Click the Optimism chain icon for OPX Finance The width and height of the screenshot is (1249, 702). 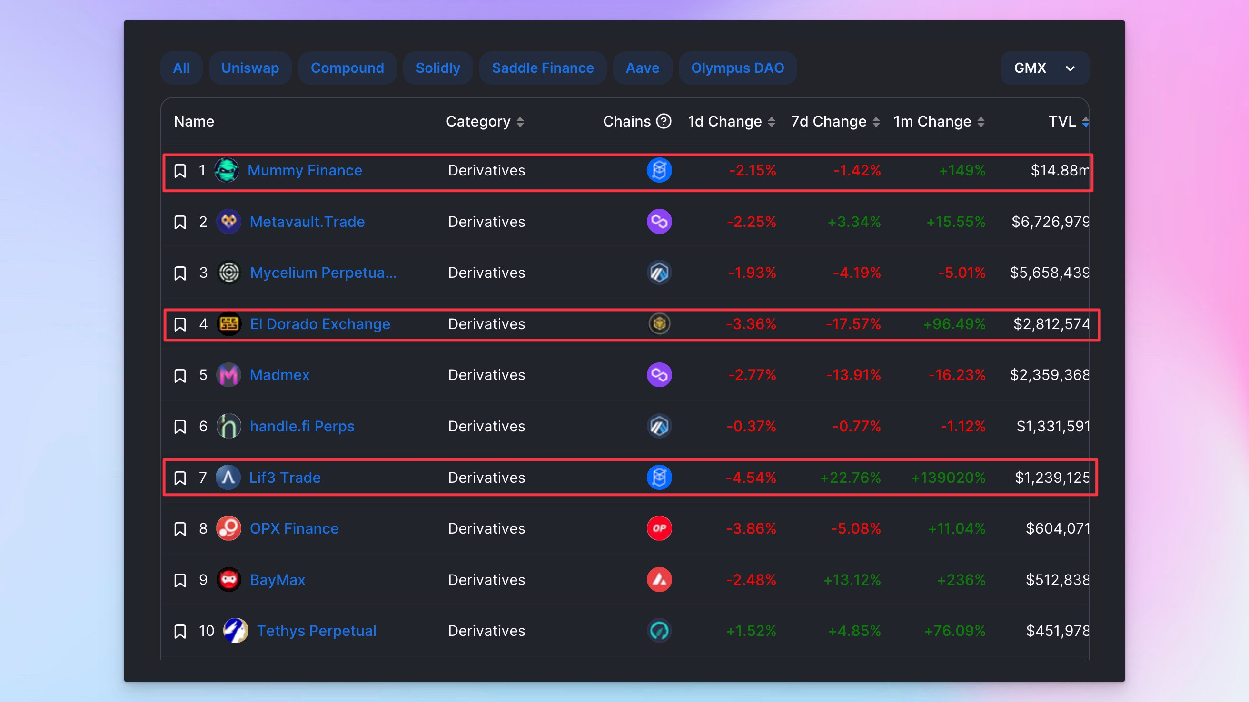pyautogui.click(x=659, y=528)
